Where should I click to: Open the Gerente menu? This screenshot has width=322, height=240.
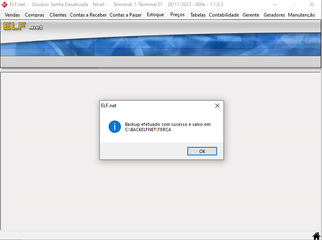point(251,15)
